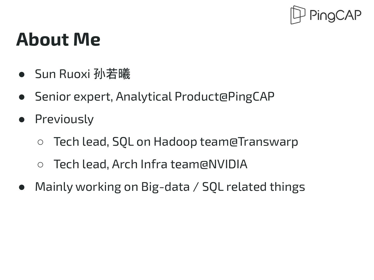This screenshot has height=280, width=374.
Task: Click the word Hadoop
Action: [175, 142]
